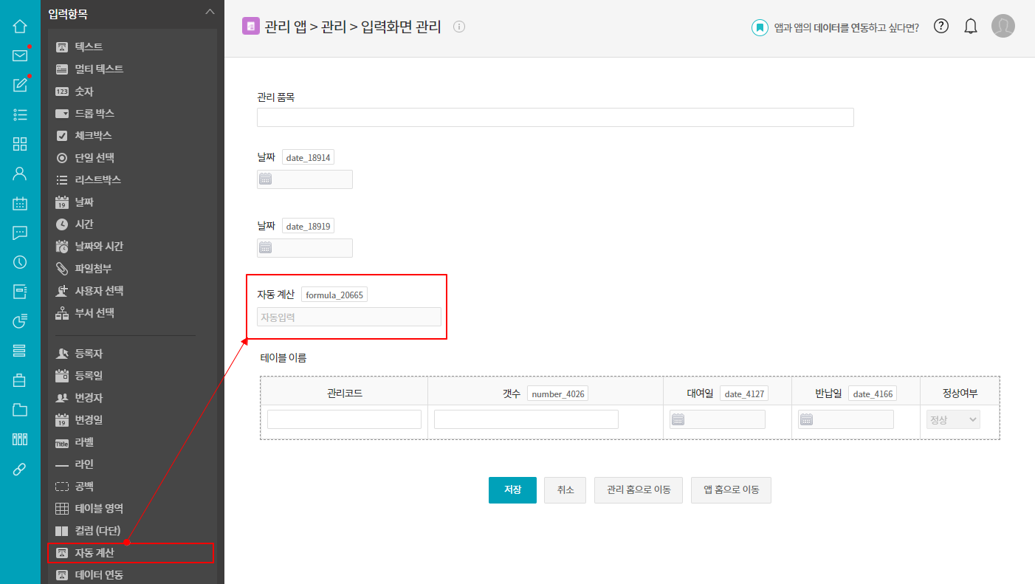Click the 저장 button
The height and width of the screenshot is (584, 1035).
tap(512, 490)
